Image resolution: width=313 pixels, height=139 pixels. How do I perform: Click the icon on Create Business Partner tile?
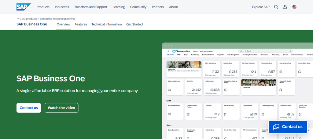[x=188, y=114]
